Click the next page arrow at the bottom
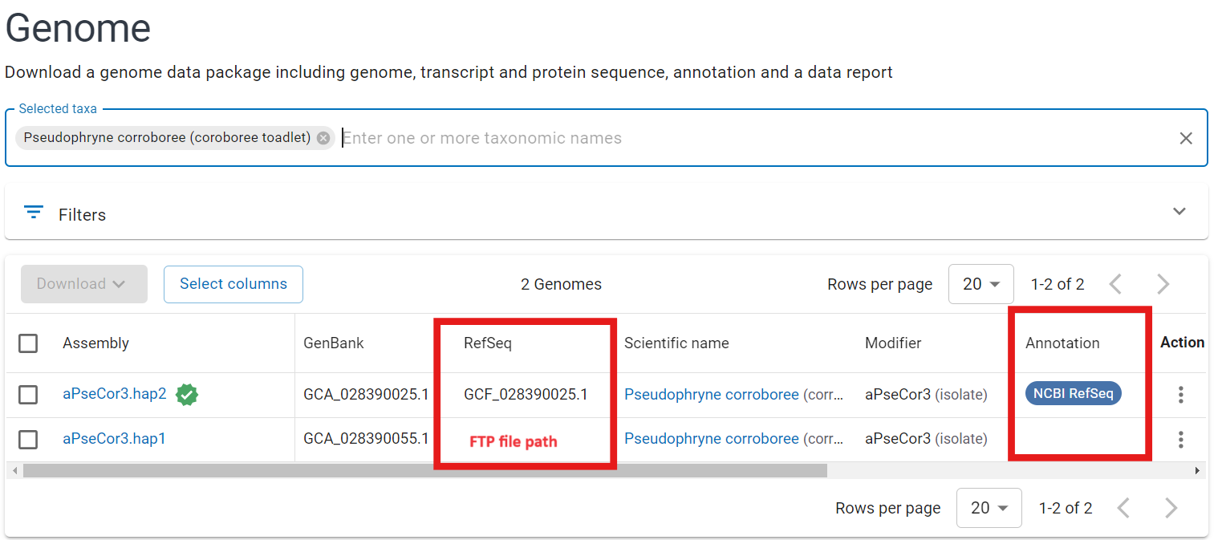Screen dimensions: 1222x540 click(1171, 507)
